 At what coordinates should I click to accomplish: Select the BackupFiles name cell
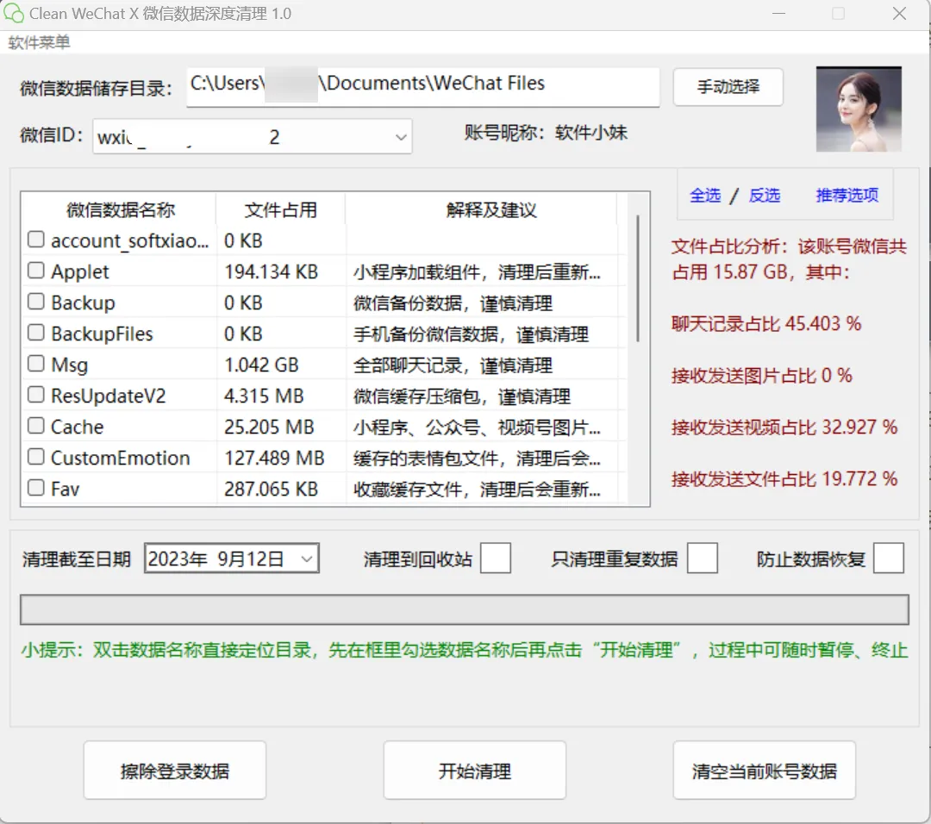[102, 334]
